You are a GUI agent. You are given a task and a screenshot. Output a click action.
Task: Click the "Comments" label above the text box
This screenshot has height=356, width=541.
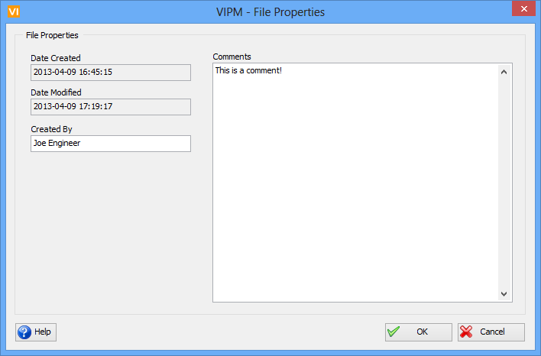(x=232, y=57)
